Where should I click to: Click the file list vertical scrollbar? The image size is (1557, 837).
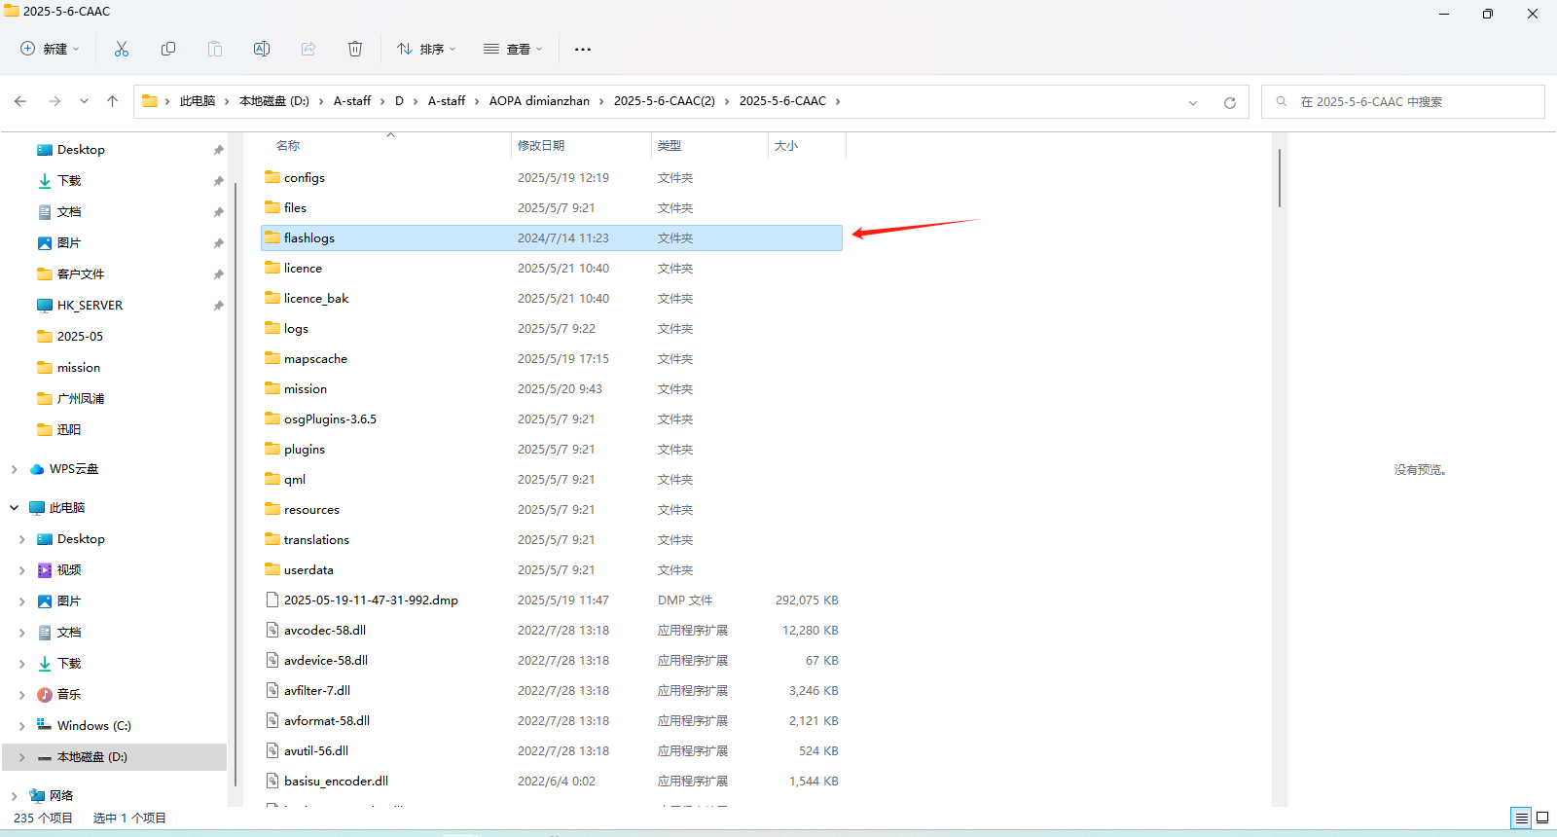pos(1279,177)
